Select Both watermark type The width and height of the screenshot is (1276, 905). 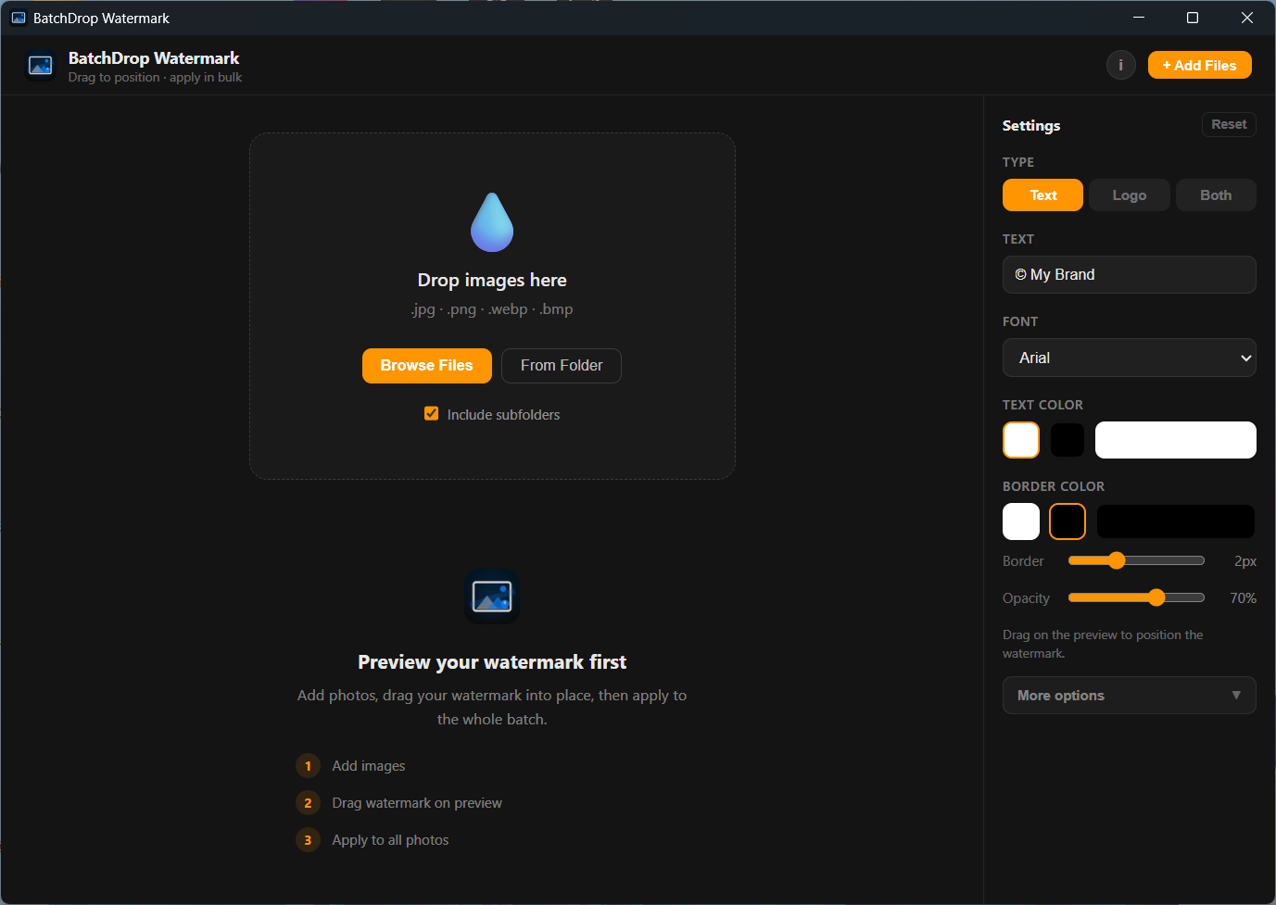(1216, 195)
